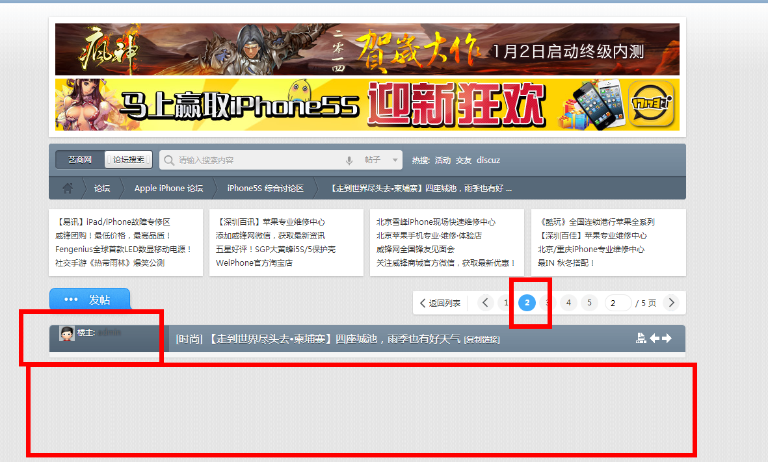This screenshot has width=768, height=462.
Task: Go to page 4
Action: pos(568,302)
